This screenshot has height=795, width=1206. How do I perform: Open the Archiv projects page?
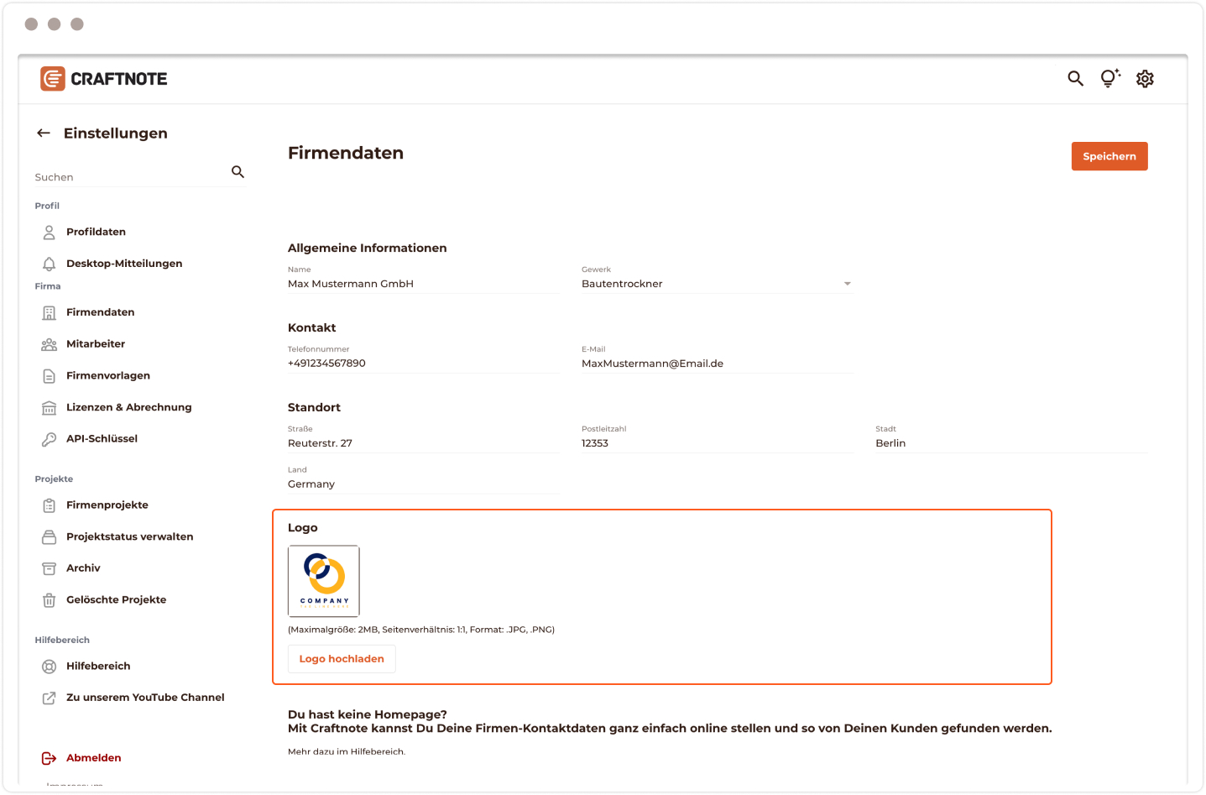click(x=83, y=568)
